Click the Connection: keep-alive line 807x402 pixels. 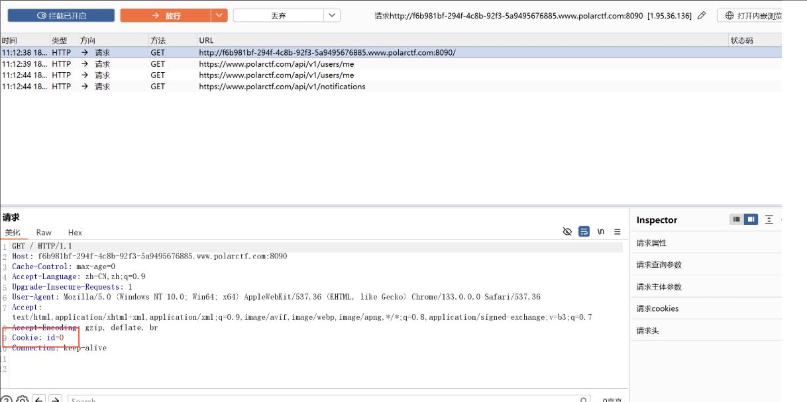tap(59, 348)
